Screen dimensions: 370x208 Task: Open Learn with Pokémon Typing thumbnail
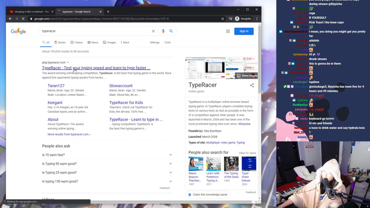tap(213, 164)
